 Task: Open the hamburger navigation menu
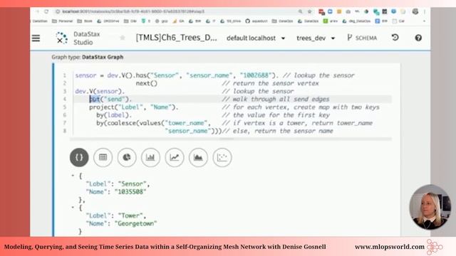[36, 38]
